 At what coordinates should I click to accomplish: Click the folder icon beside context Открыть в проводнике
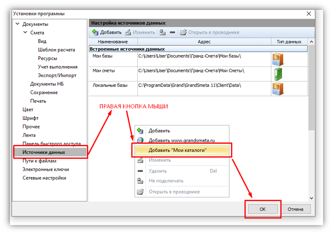[140, 192]
